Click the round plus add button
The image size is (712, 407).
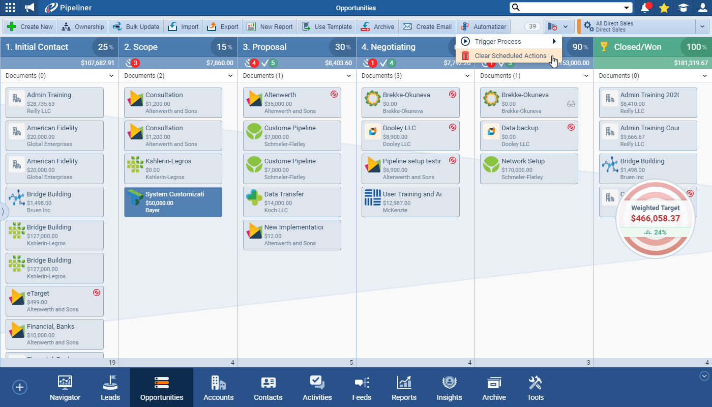point(20,387)
